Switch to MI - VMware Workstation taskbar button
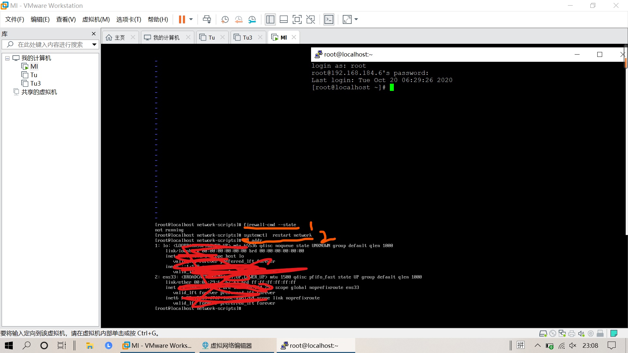This screenshot has width=628, height=353. pyautogui.click(x=157, y=345)
